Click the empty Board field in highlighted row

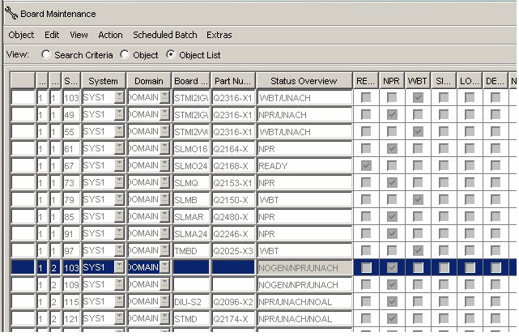[x=191, y=267]
